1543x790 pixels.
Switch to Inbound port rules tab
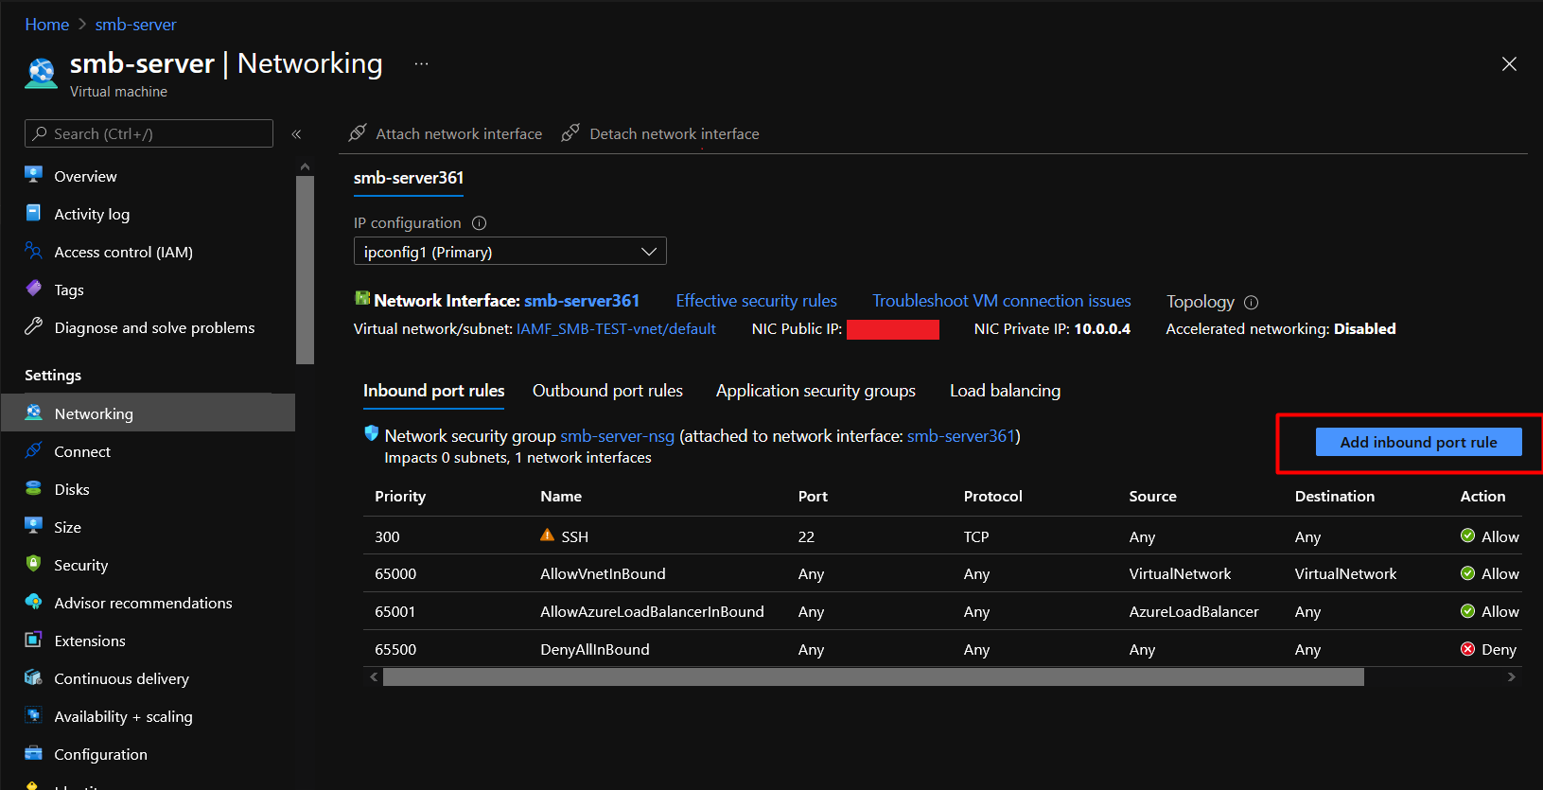click(433, 391)
